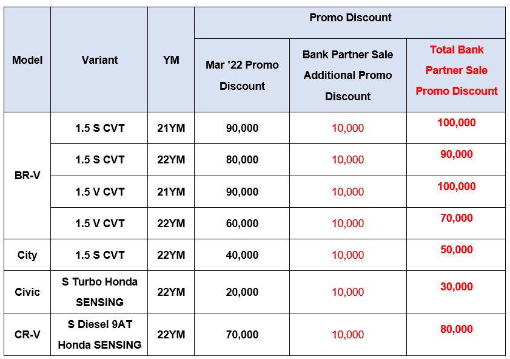Select Bank Partner Sale Additional Promo Discount header
The width and height of the screenshot is (510, 359).
point(347,75)
